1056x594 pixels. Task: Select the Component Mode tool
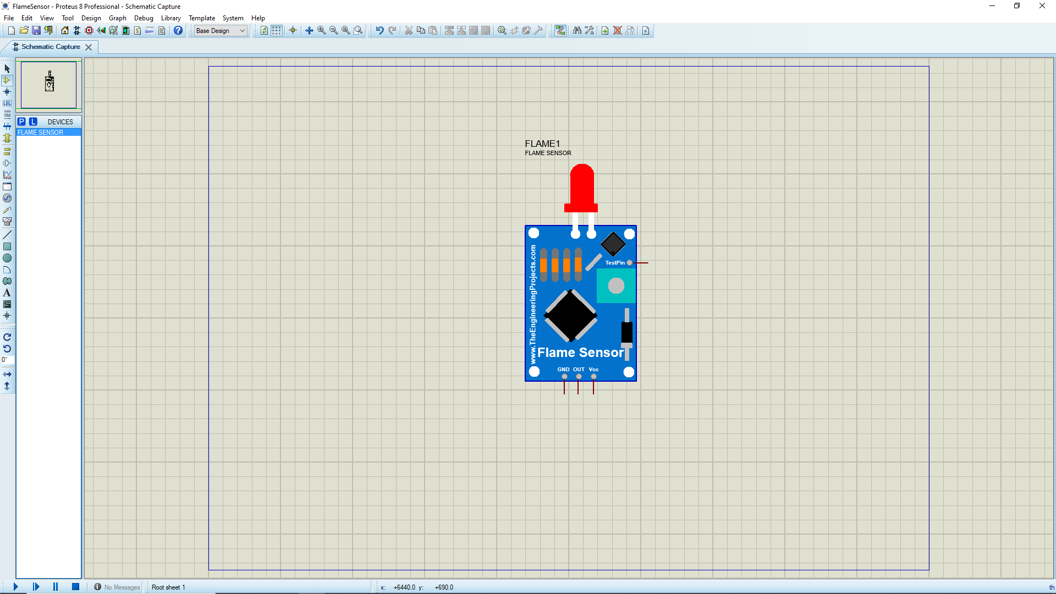pyautogui.click(x=7, y=80)
